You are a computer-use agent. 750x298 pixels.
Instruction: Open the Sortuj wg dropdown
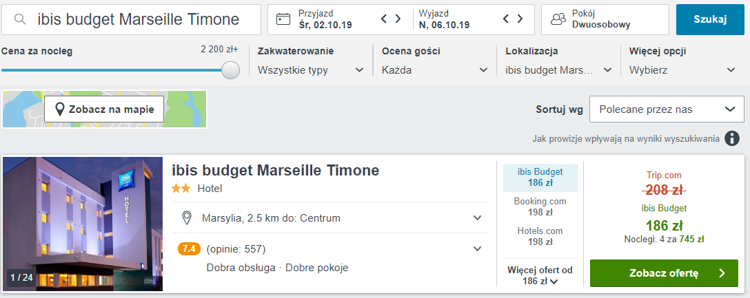(667, 109)
